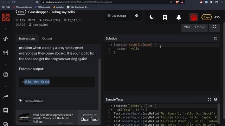Open the AI Notebooks bookmark
The image size is (225, 126).
coord(42,7)
